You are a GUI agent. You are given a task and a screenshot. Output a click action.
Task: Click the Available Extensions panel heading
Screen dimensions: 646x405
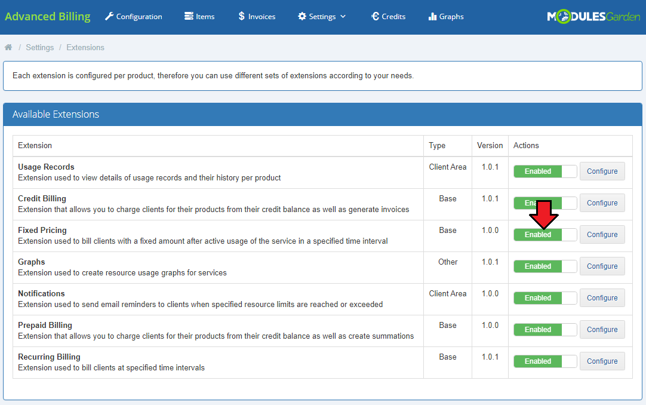56,114
